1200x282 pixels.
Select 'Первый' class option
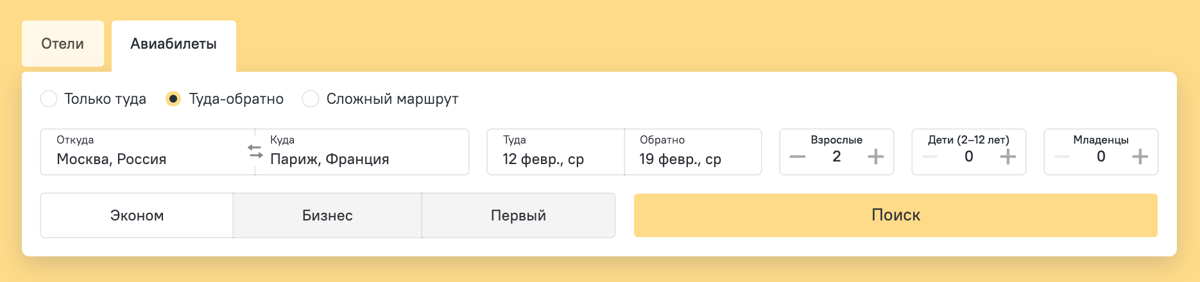point(518,216)
